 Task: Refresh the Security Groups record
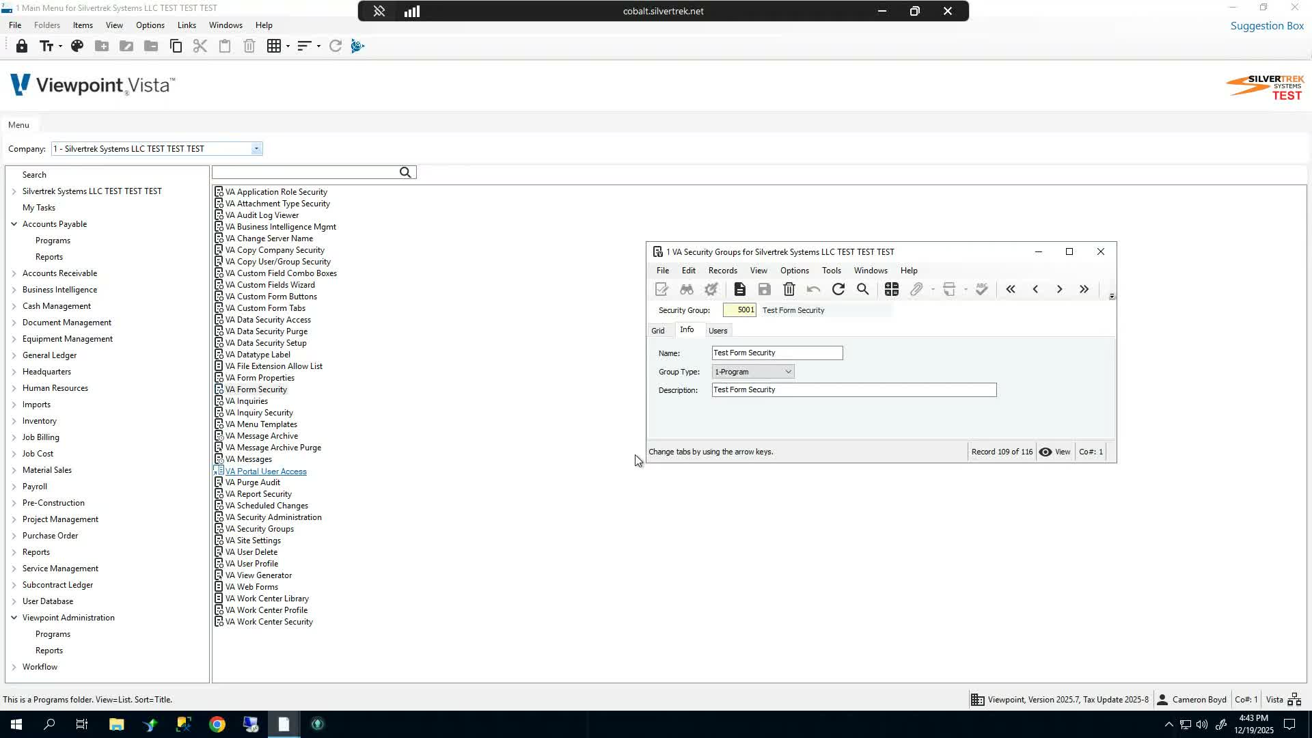point(838,290)
